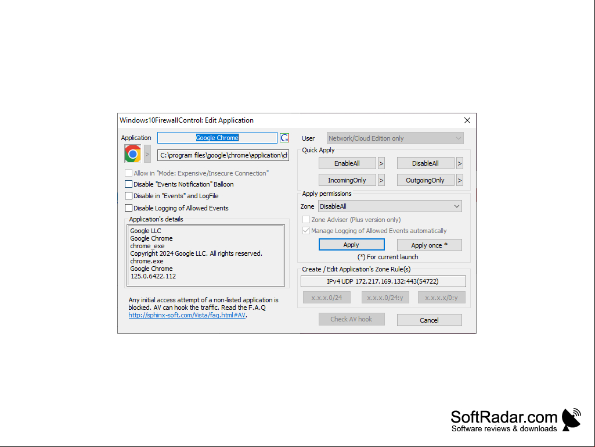Click the OutgoingOnly button

point(425,180)
